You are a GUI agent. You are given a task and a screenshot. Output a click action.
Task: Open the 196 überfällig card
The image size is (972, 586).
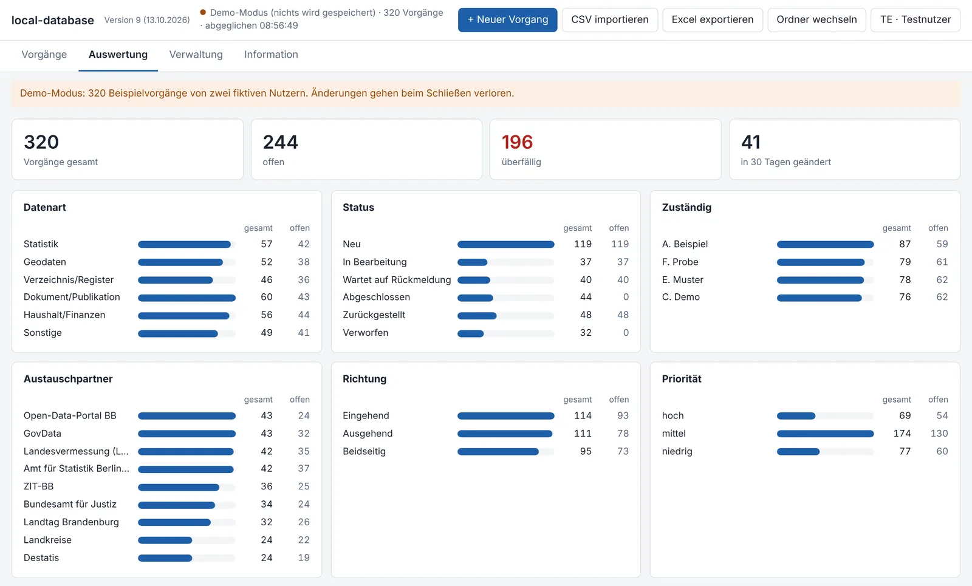coord(605,149)
